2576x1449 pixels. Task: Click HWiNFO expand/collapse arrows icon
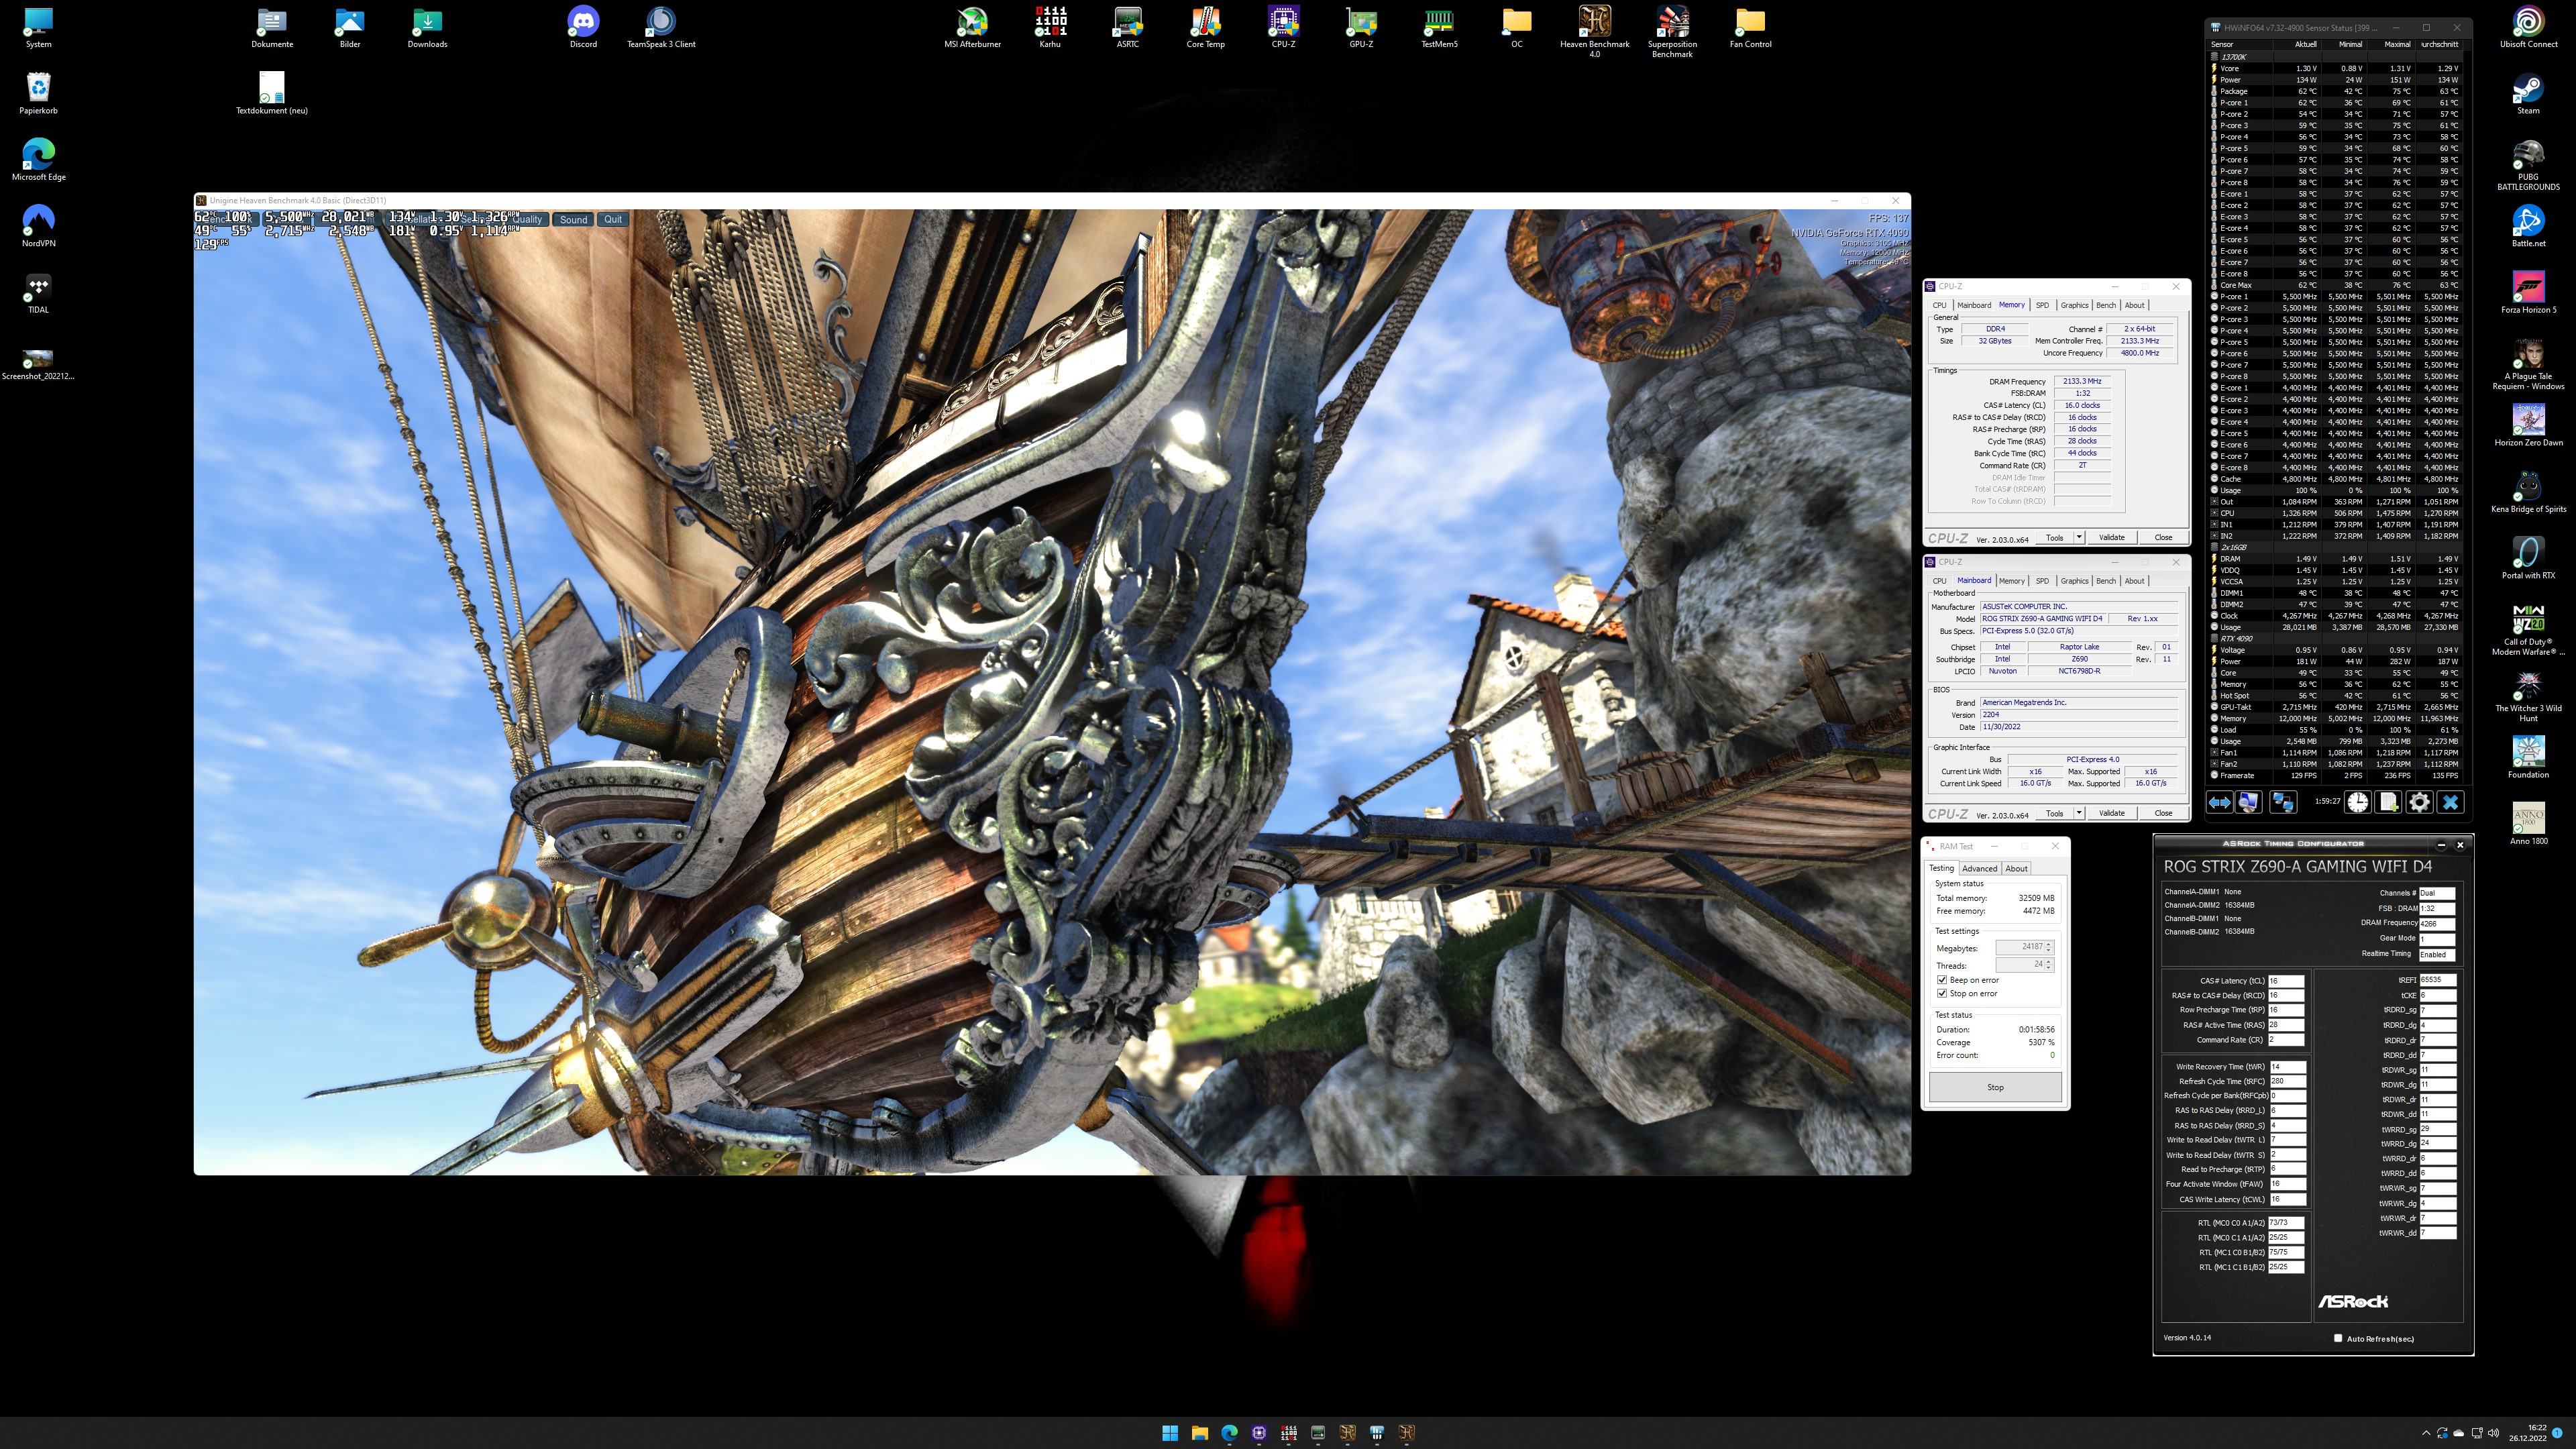click(2219, 802)
